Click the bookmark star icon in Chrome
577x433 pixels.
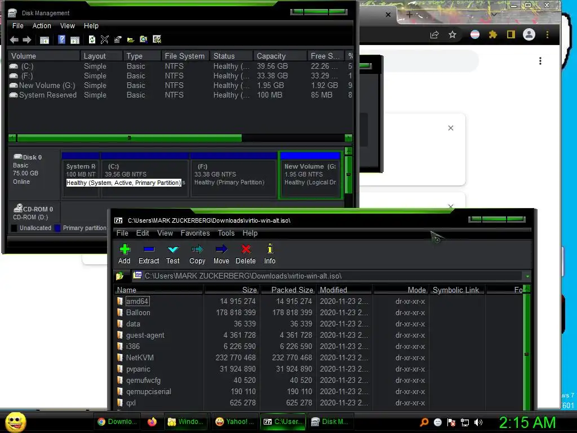(452, 34)
